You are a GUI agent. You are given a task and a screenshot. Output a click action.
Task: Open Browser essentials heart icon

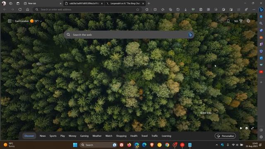[x=193, y=10]
